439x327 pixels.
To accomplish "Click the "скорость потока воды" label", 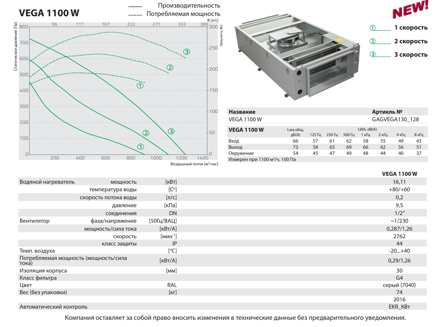I will click(108, 197).
